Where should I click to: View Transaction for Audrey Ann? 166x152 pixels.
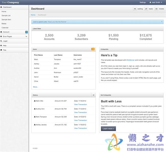[x=80, y=112]
